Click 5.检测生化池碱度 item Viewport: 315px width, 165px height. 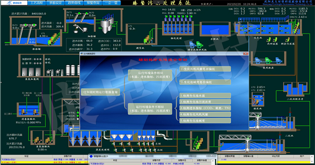pos(205,120)
